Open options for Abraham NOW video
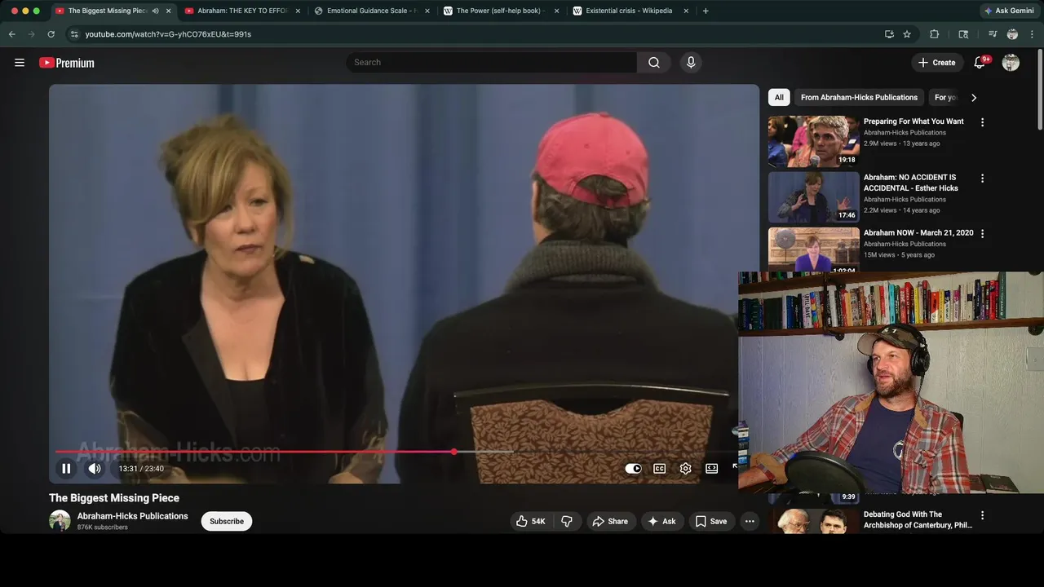This screenshot has height=587, width=1044. 982,233
